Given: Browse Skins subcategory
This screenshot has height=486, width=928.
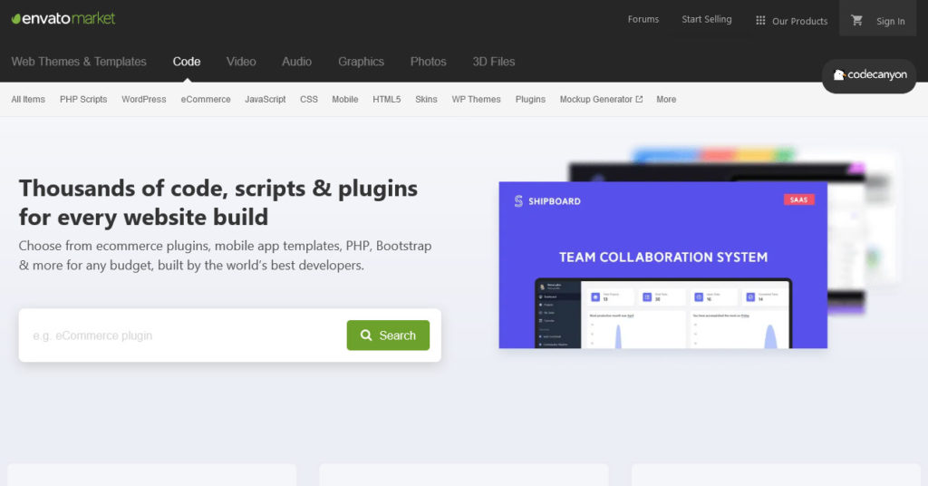Looking at the screenshot, I should [x=426, y=100].
